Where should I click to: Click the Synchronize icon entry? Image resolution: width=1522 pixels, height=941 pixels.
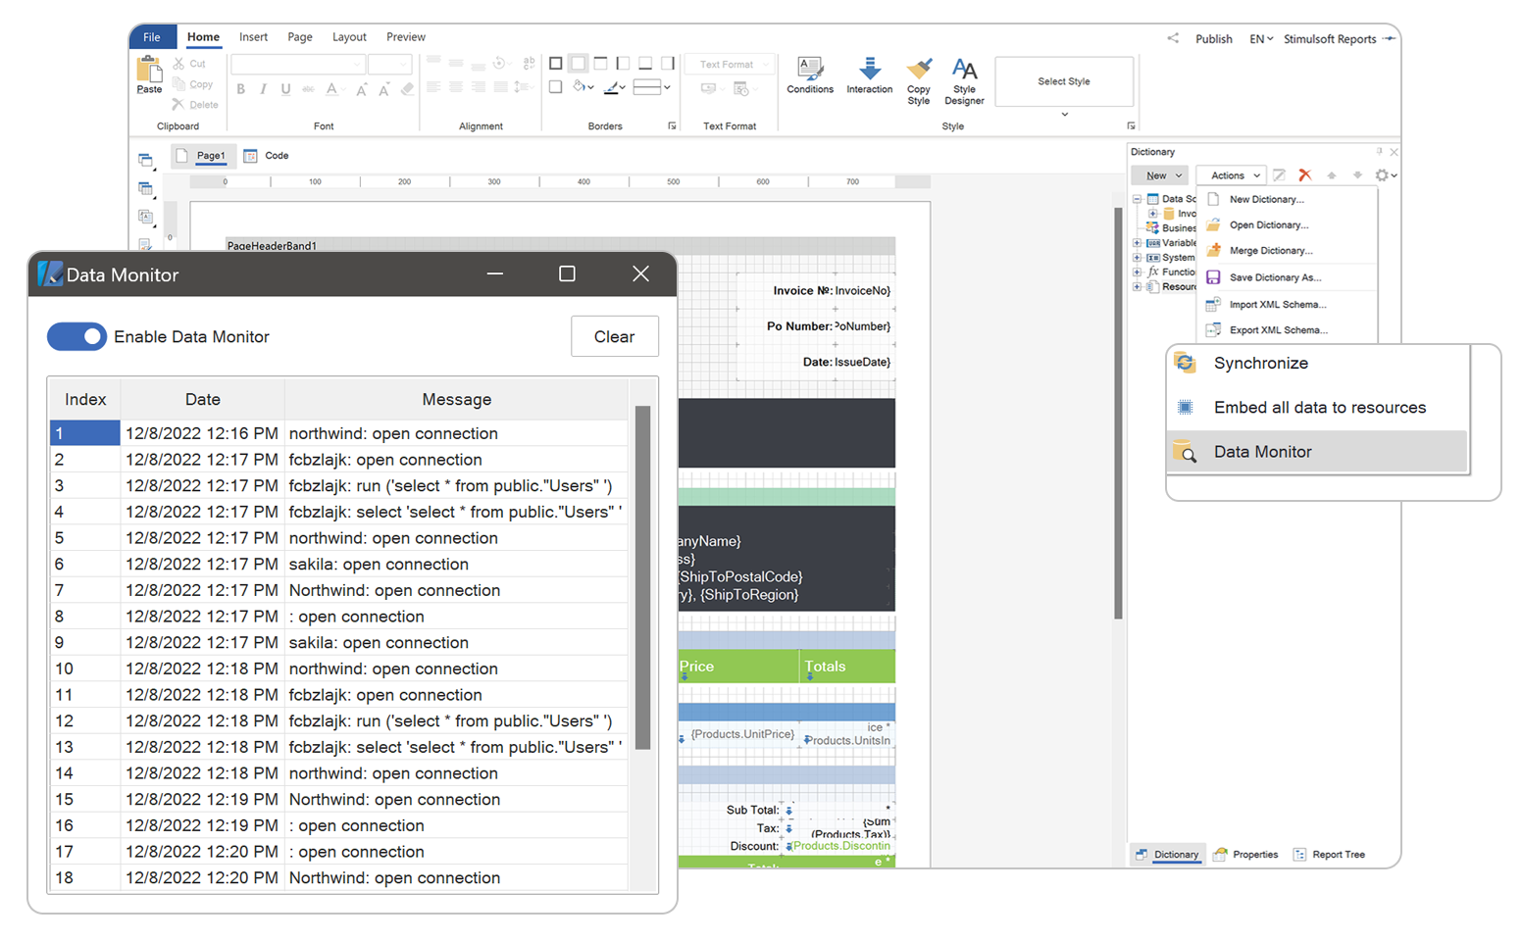[1185, 363]
